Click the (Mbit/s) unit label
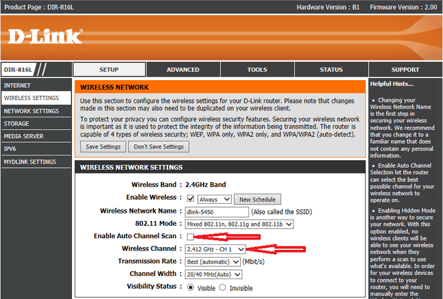443x299 pixels. [x=253, y=262]
